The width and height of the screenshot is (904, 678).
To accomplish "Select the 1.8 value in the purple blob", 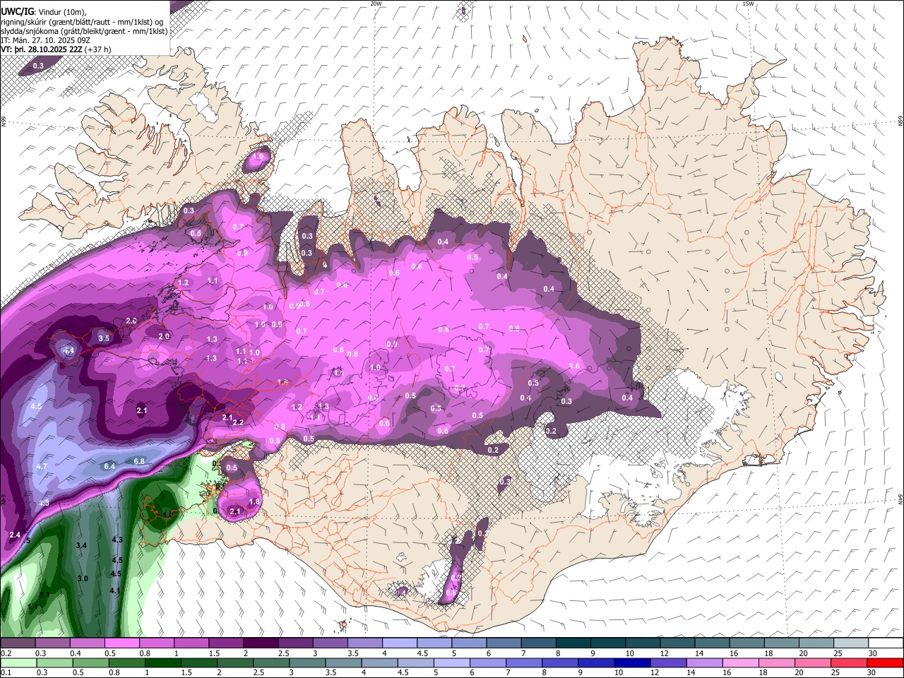I will pyautogui.click(x=255, y=501).
